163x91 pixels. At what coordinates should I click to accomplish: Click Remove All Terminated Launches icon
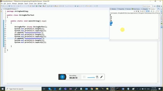pyautogui.click(x=138, y=11)
